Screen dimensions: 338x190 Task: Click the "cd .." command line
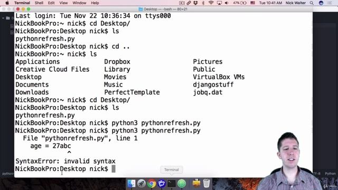point(72,46)
